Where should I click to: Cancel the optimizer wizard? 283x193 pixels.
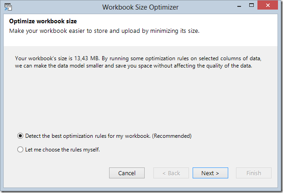tap(127, 173)
